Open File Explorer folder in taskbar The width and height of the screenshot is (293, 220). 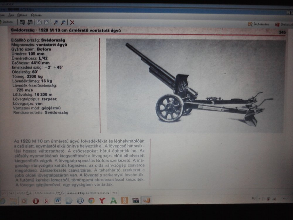(13, 201)
